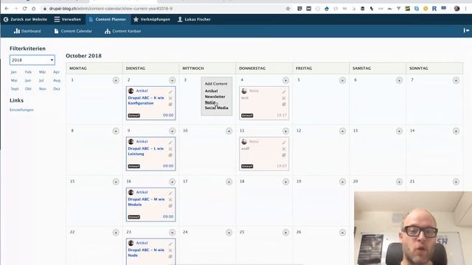The height and width of the screenshot is (265, 472).
Task: Delete K wie Konfiguration card X icon
Action: 170,98
